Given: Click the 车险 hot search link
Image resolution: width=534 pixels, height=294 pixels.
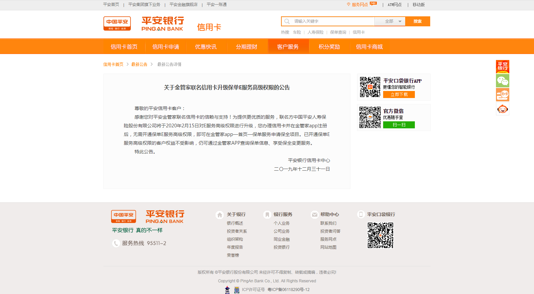Looking at the screenshot, I should pyautogui.click(x=297, y=32).
